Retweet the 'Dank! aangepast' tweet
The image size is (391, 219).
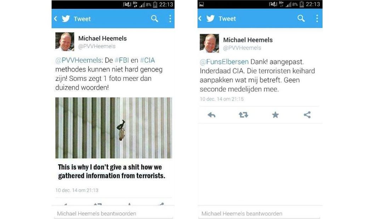(243, 115)
